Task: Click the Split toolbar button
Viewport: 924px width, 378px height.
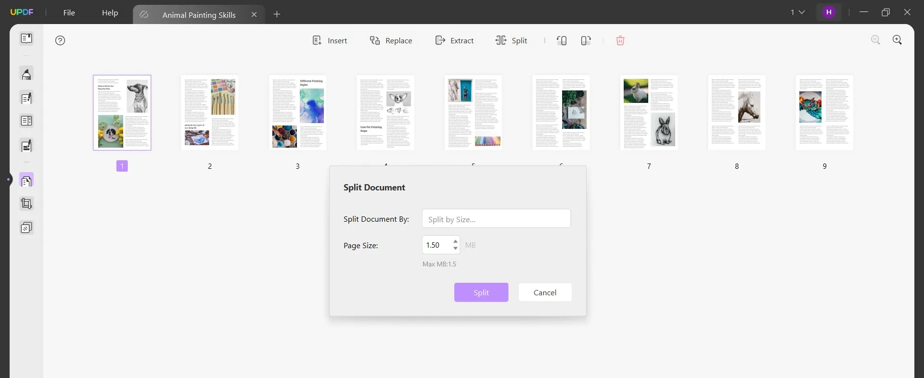Action: click(512, 40)
